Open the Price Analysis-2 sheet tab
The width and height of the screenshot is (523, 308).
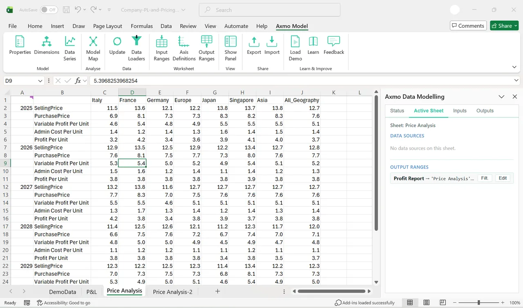pos(172,292)
